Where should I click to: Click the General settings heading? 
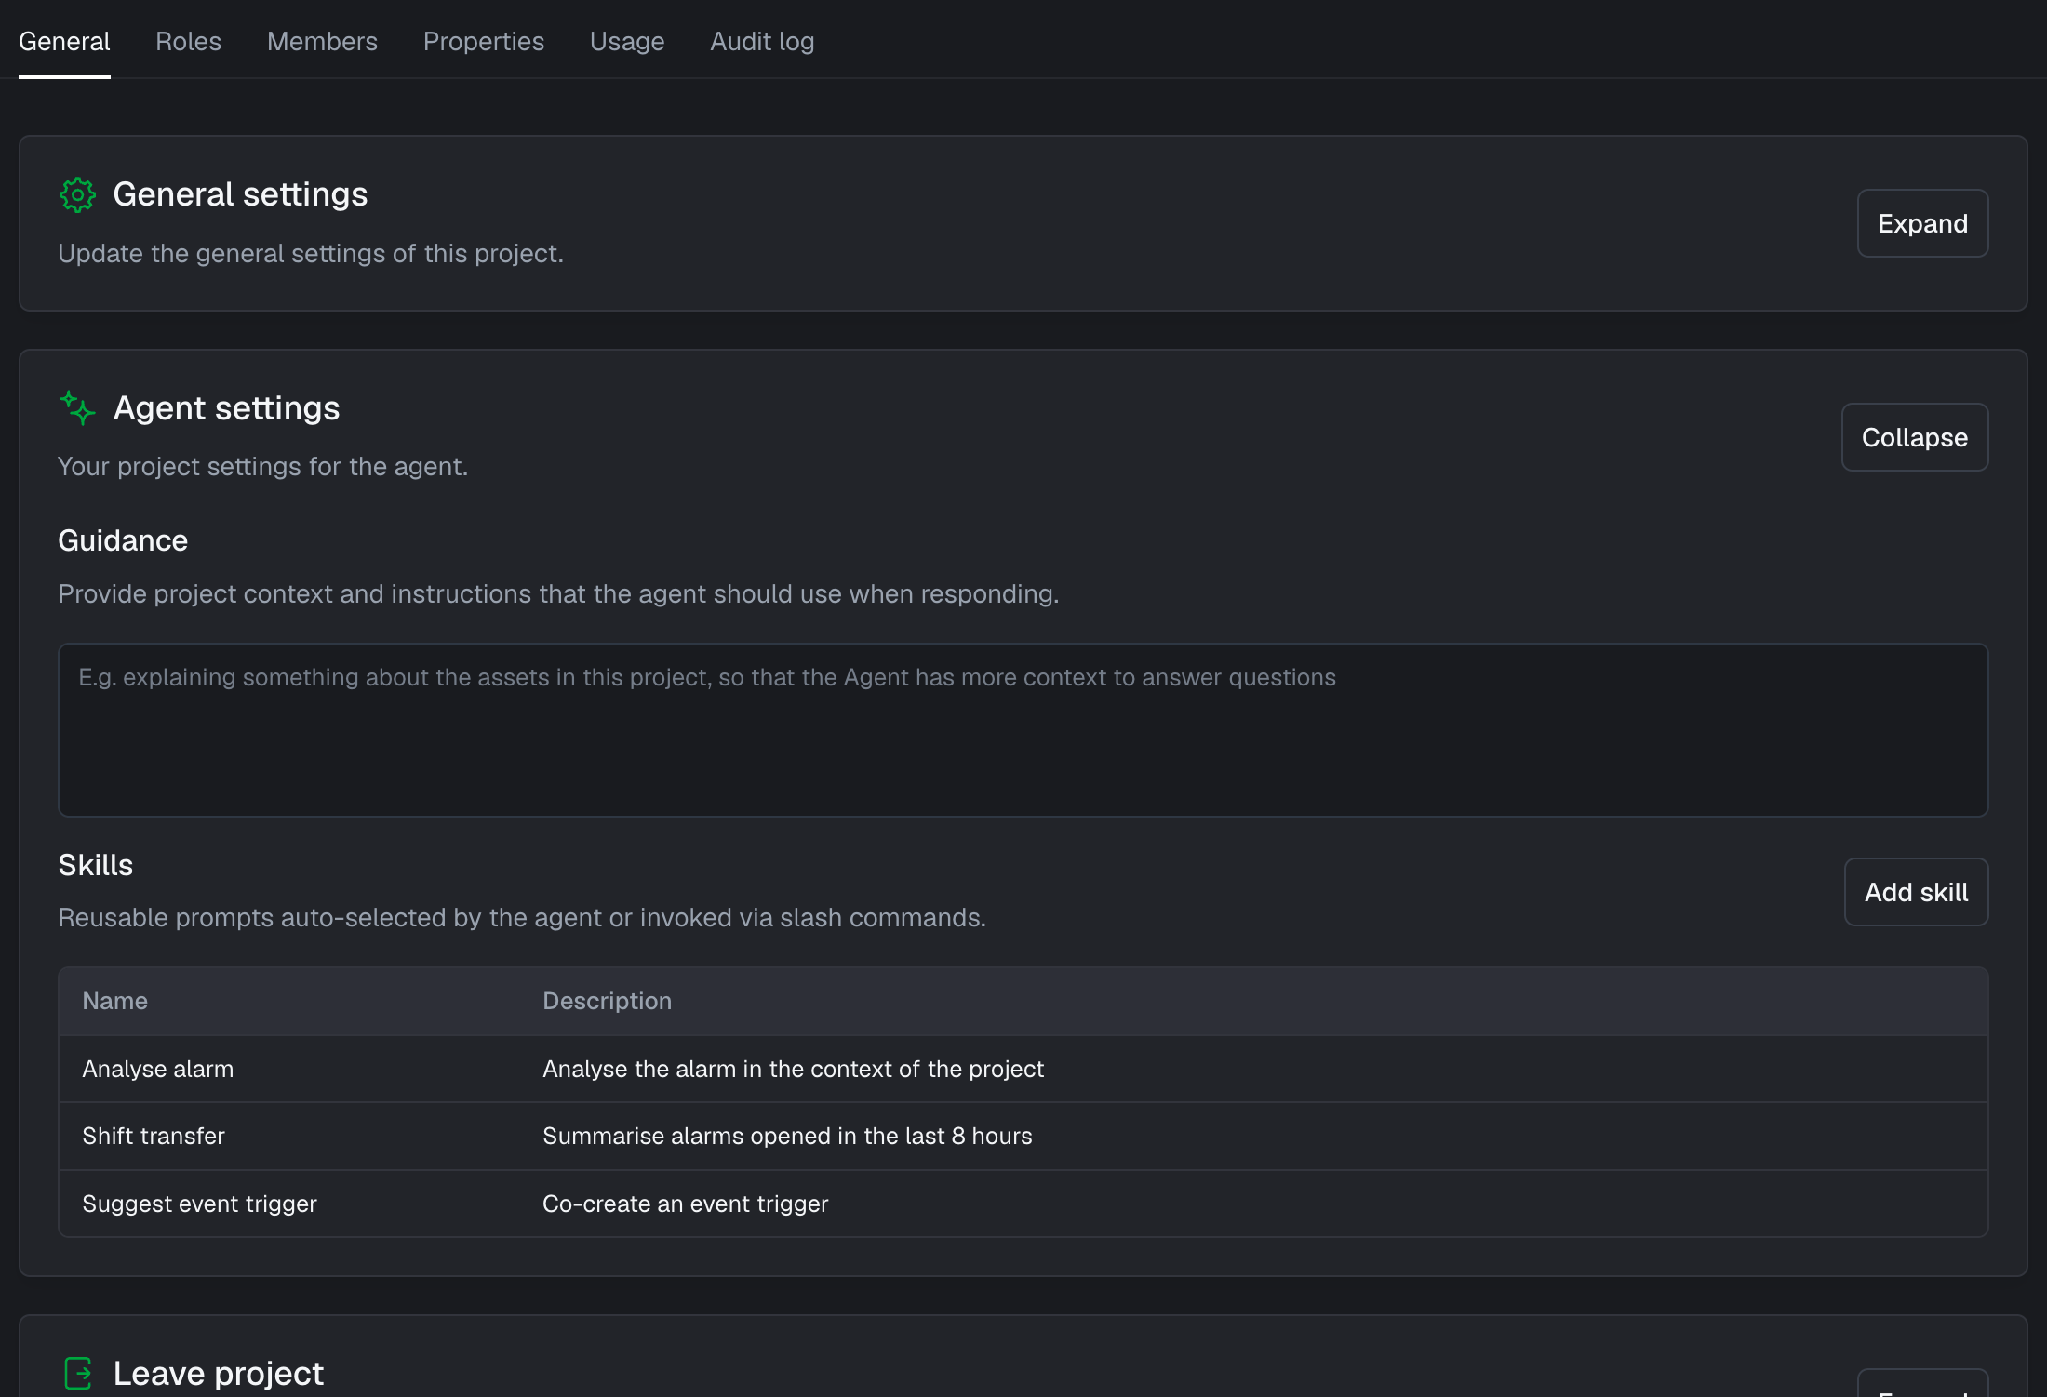(240, 194)
